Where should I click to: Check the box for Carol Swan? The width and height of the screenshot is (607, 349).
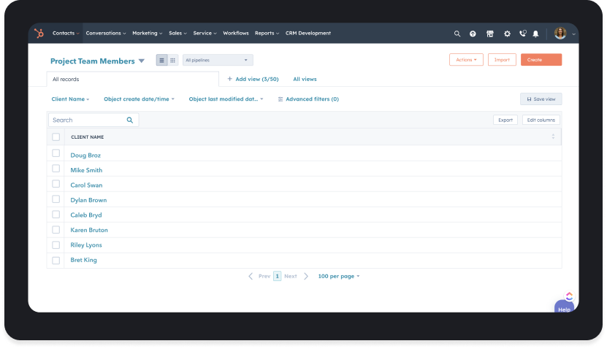tap(56, 184)
